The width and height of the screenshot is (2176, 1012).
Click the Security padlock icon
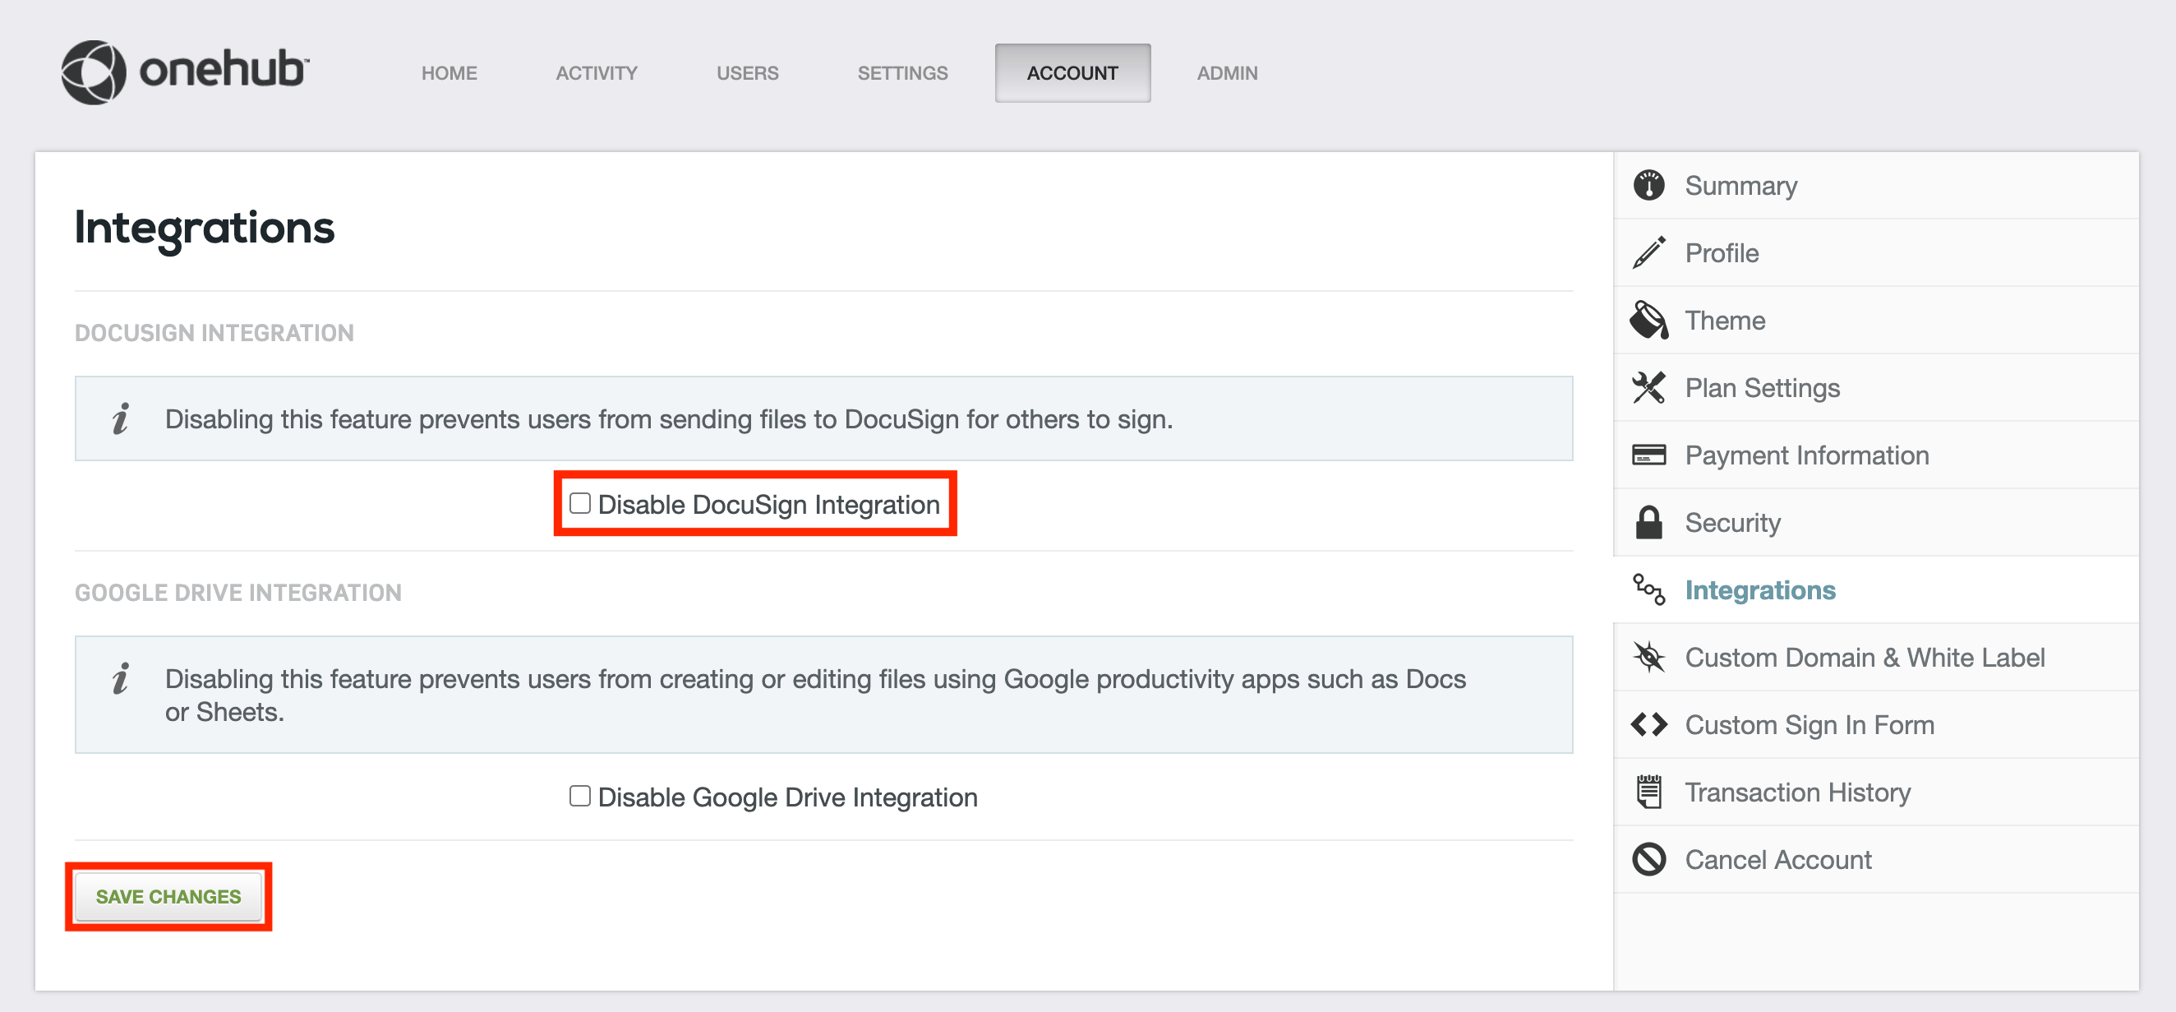pyautogui.click(x=1648, y=523)
